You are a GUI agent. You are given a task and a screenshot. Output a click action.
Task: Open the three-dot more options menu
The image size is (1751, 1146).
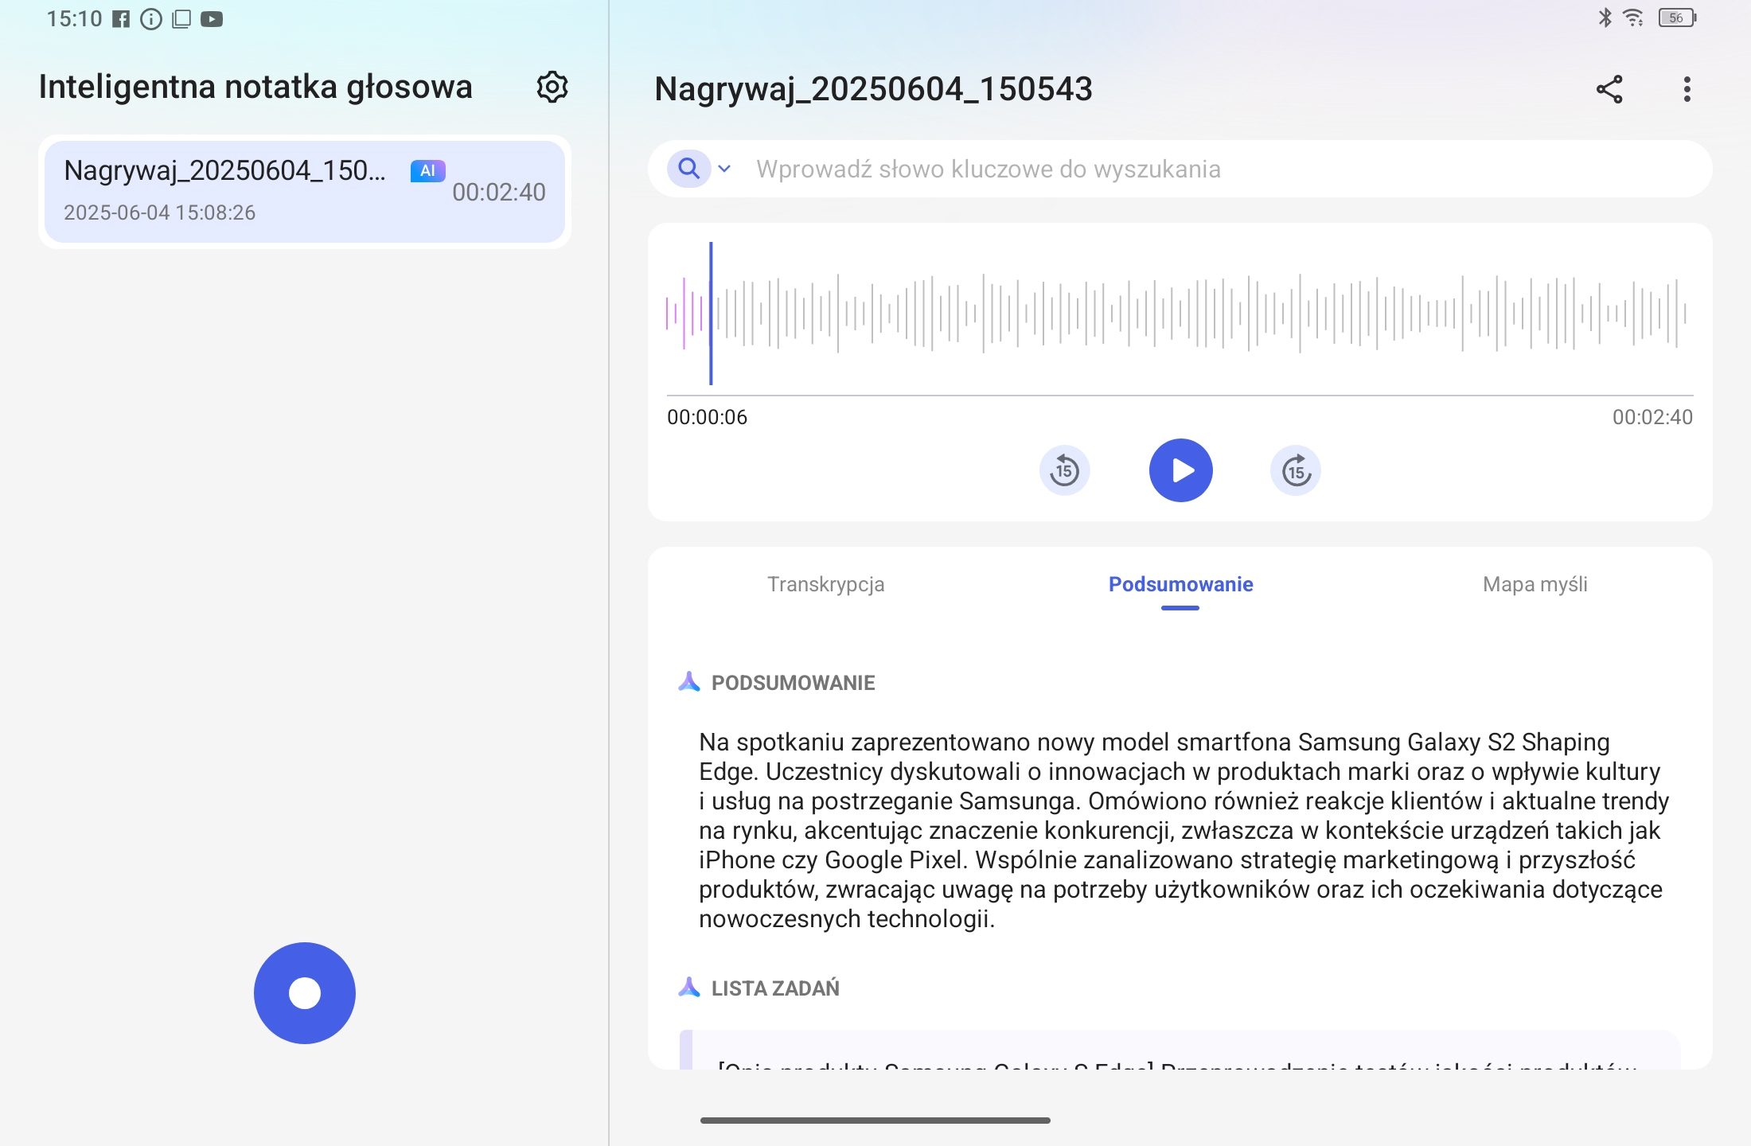1687,89
